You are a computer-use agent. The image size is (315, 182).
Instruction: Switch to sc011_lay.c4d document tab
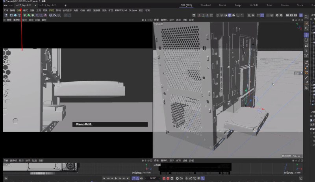click(x=48, y=5)
